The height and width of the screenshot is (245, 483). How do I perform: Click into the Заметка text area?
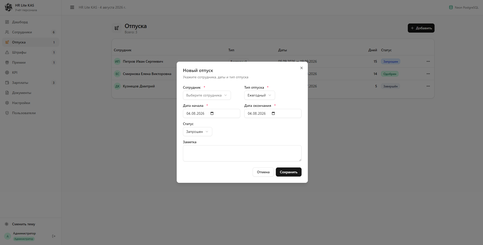[242, 153]
